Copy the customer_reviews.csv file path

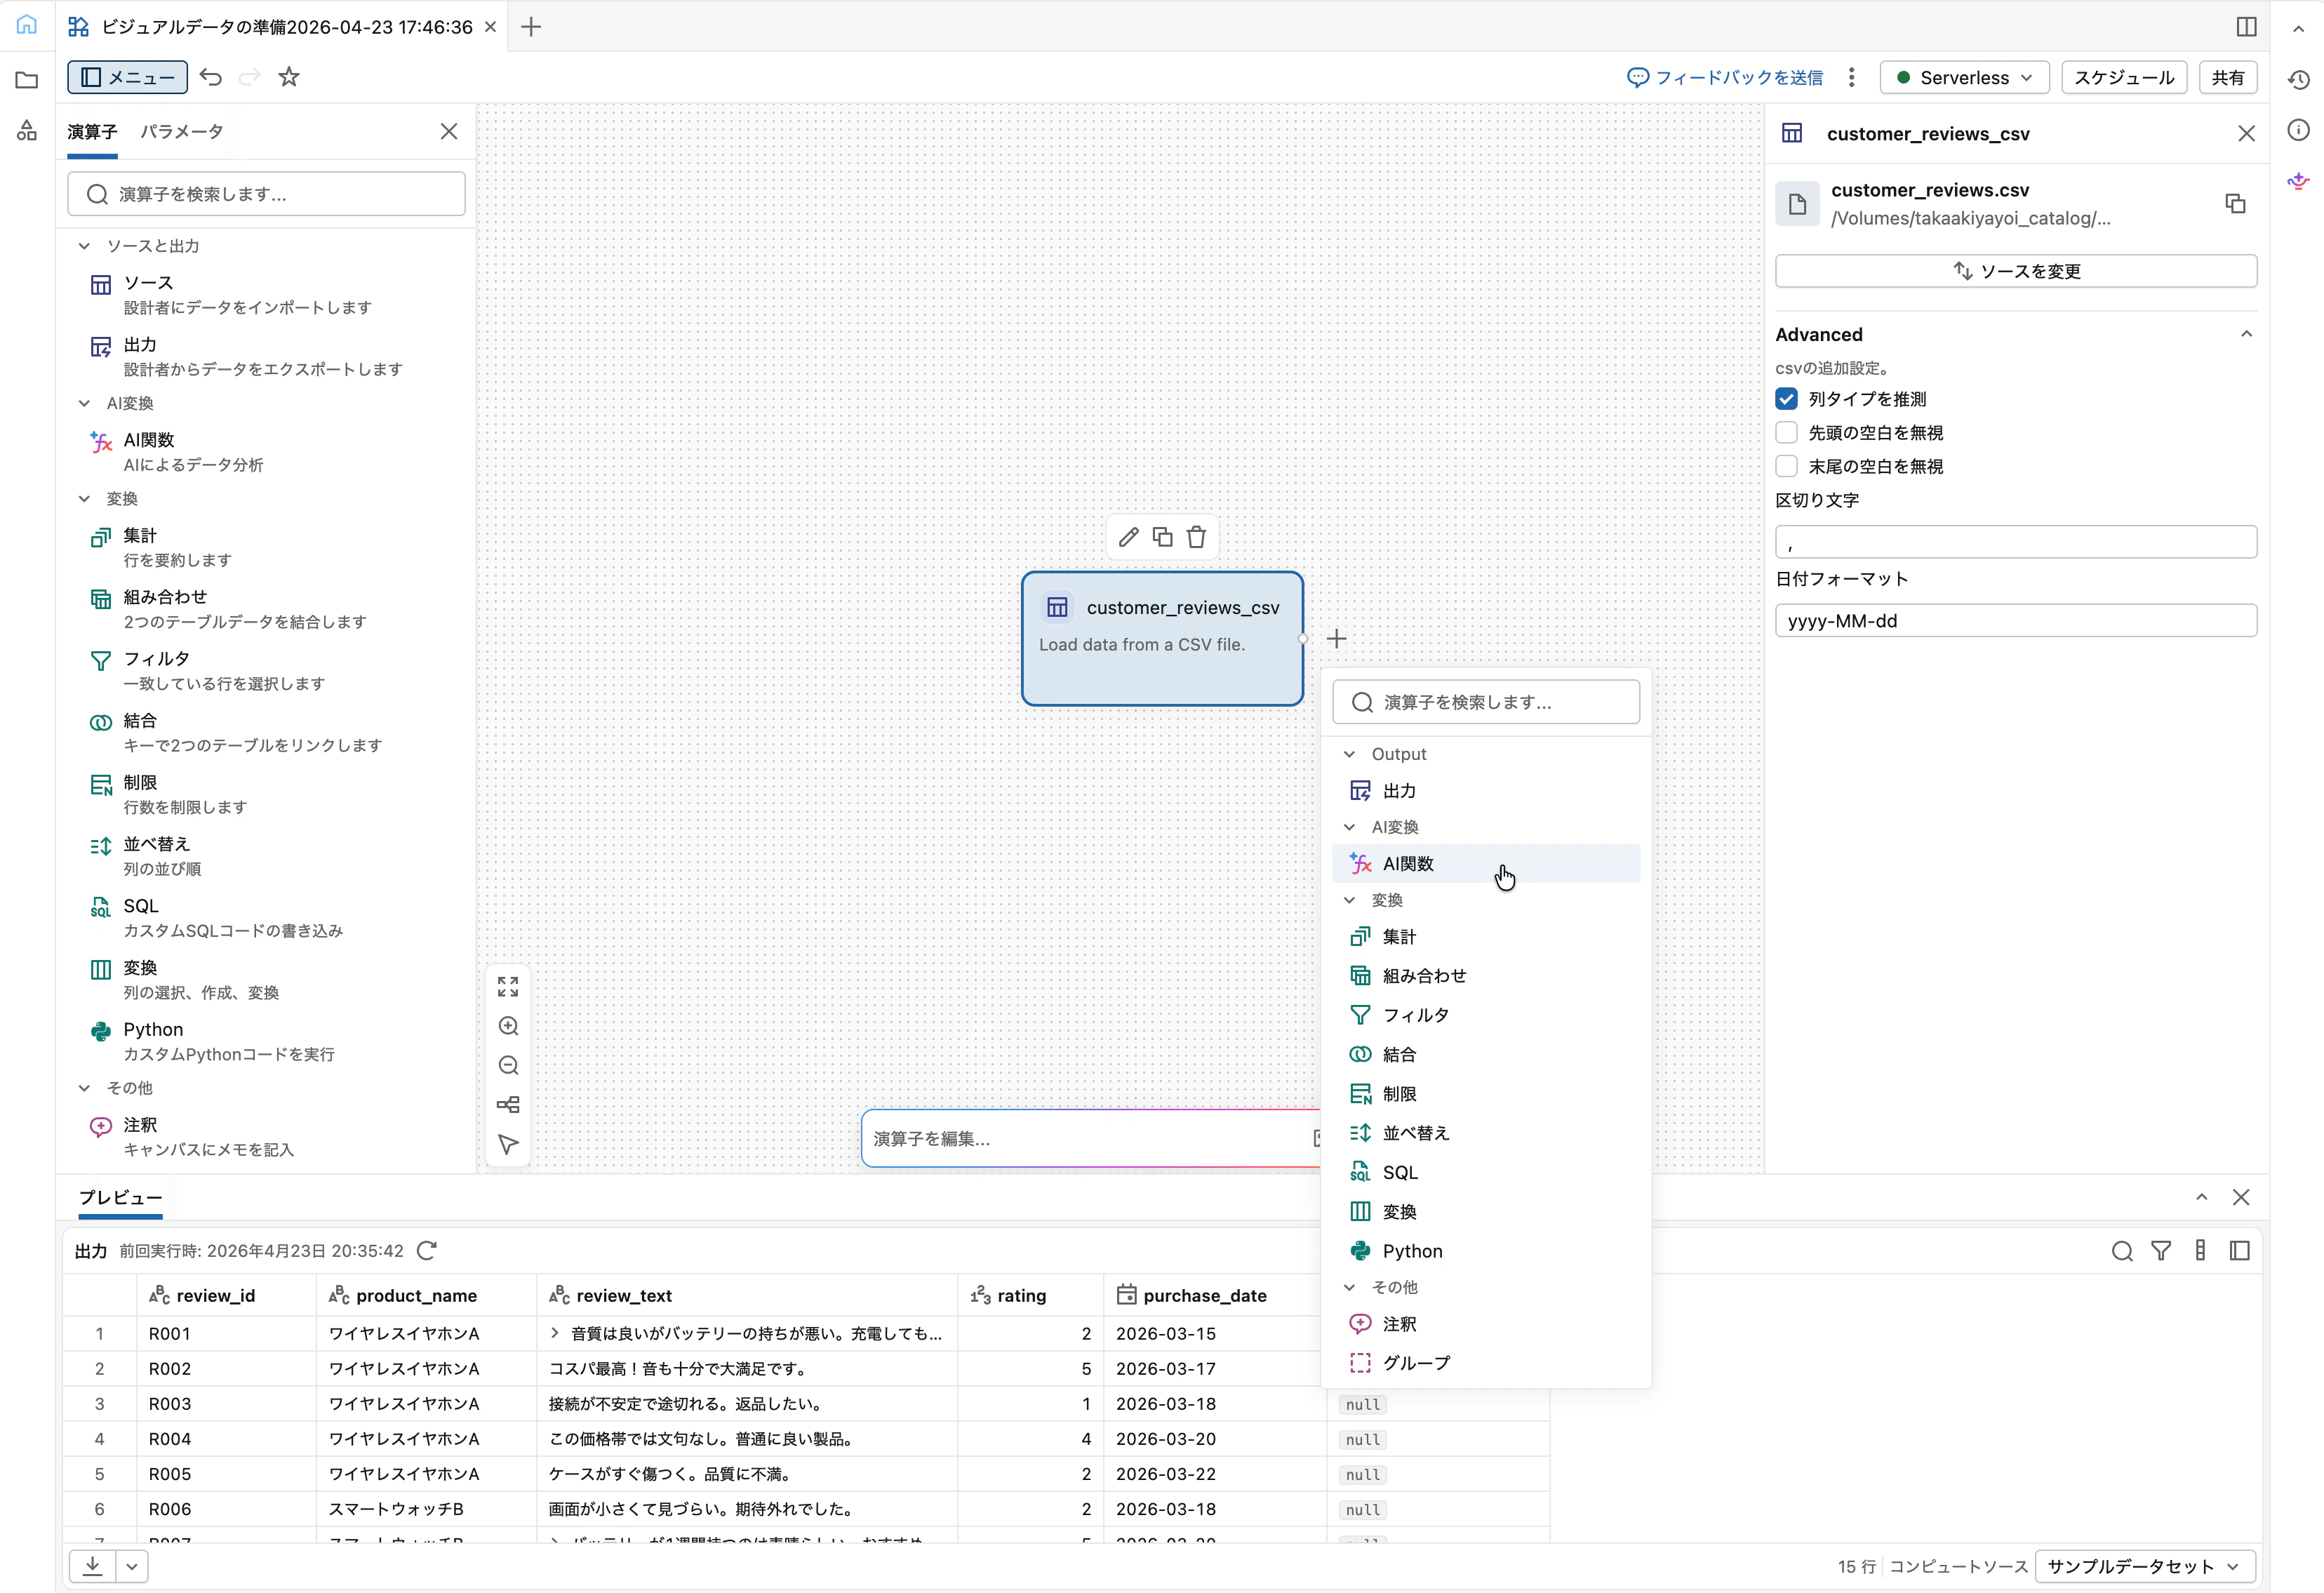click(x=2235, y=204)
